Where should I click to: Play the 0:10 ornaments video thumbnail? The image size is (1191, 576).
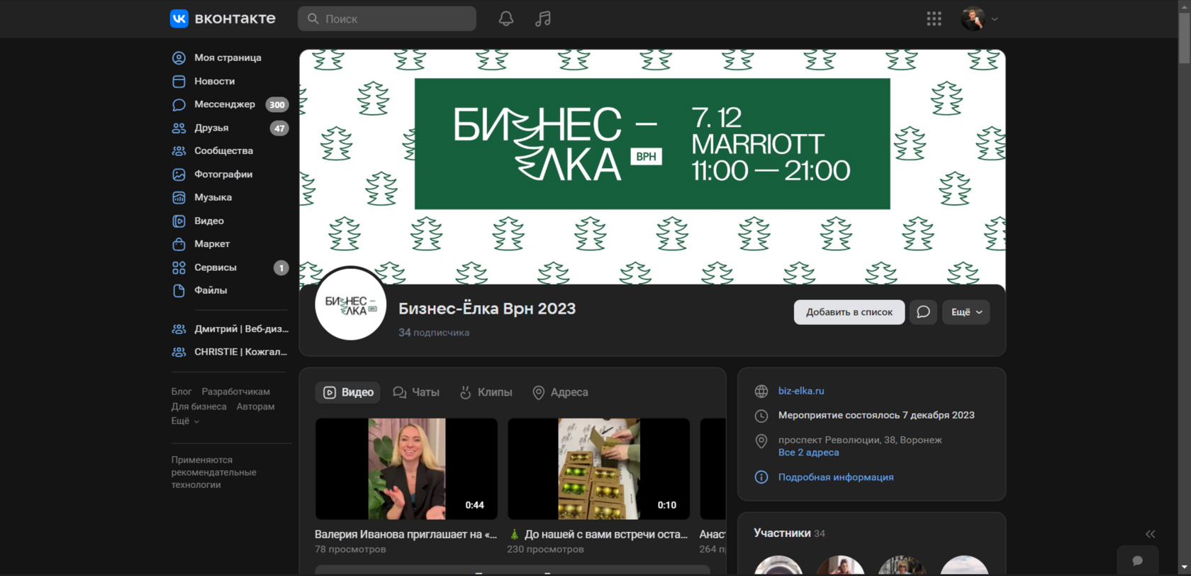point(598,469)
